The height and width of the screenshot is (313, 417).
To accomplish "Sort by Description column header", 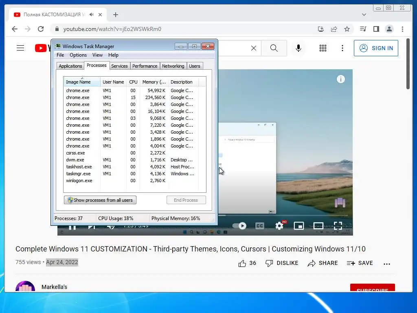I will pos(183,82).
